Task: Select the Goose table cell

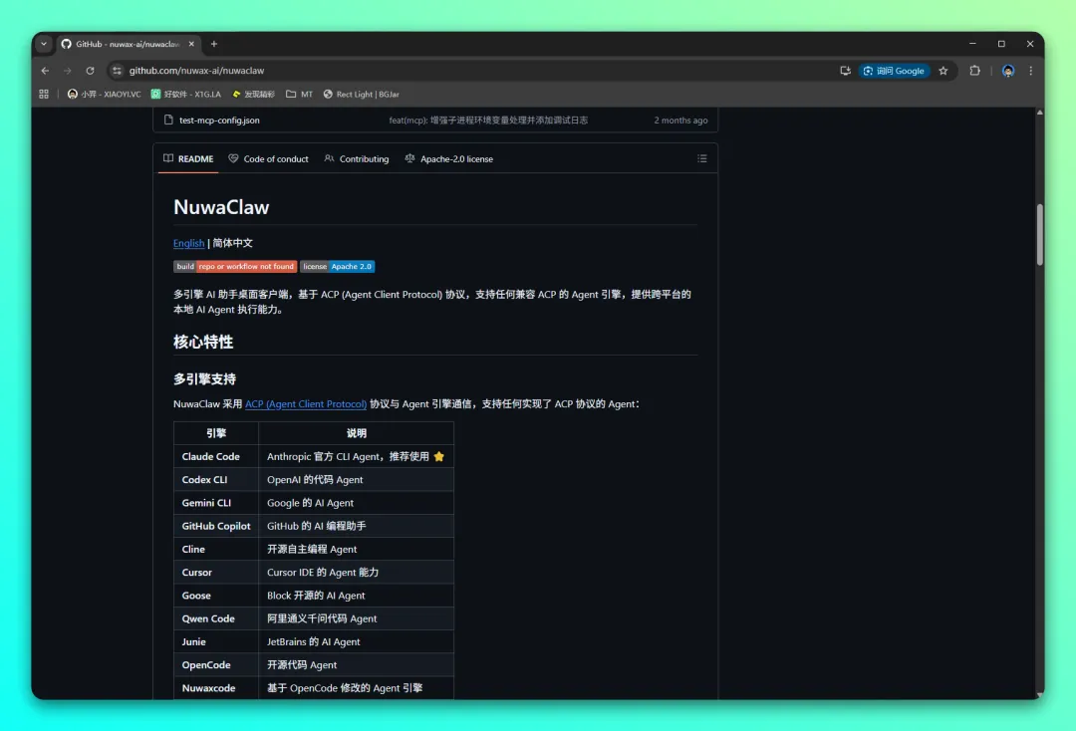Action: (215, 596)
